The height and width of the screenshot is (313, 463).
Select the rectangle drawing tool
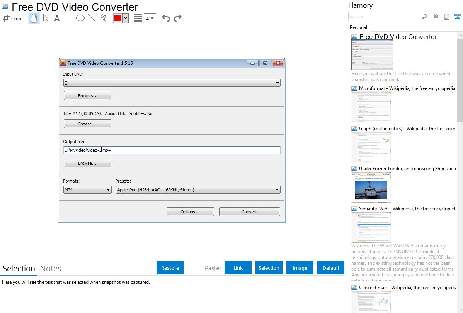point(68,18)
